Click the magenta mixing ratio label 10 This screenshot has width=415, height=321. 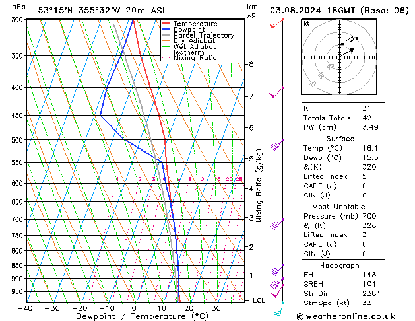(x=200, y=179)
